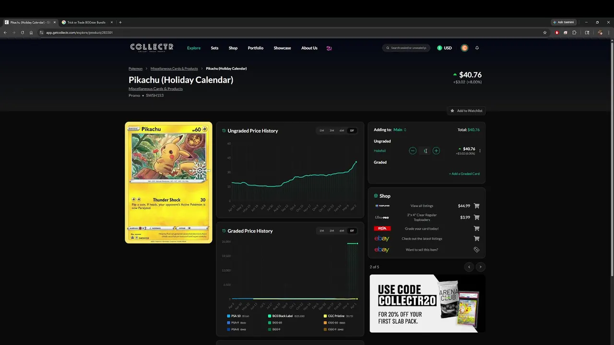Click the Pikachu card image

point(168,183)
